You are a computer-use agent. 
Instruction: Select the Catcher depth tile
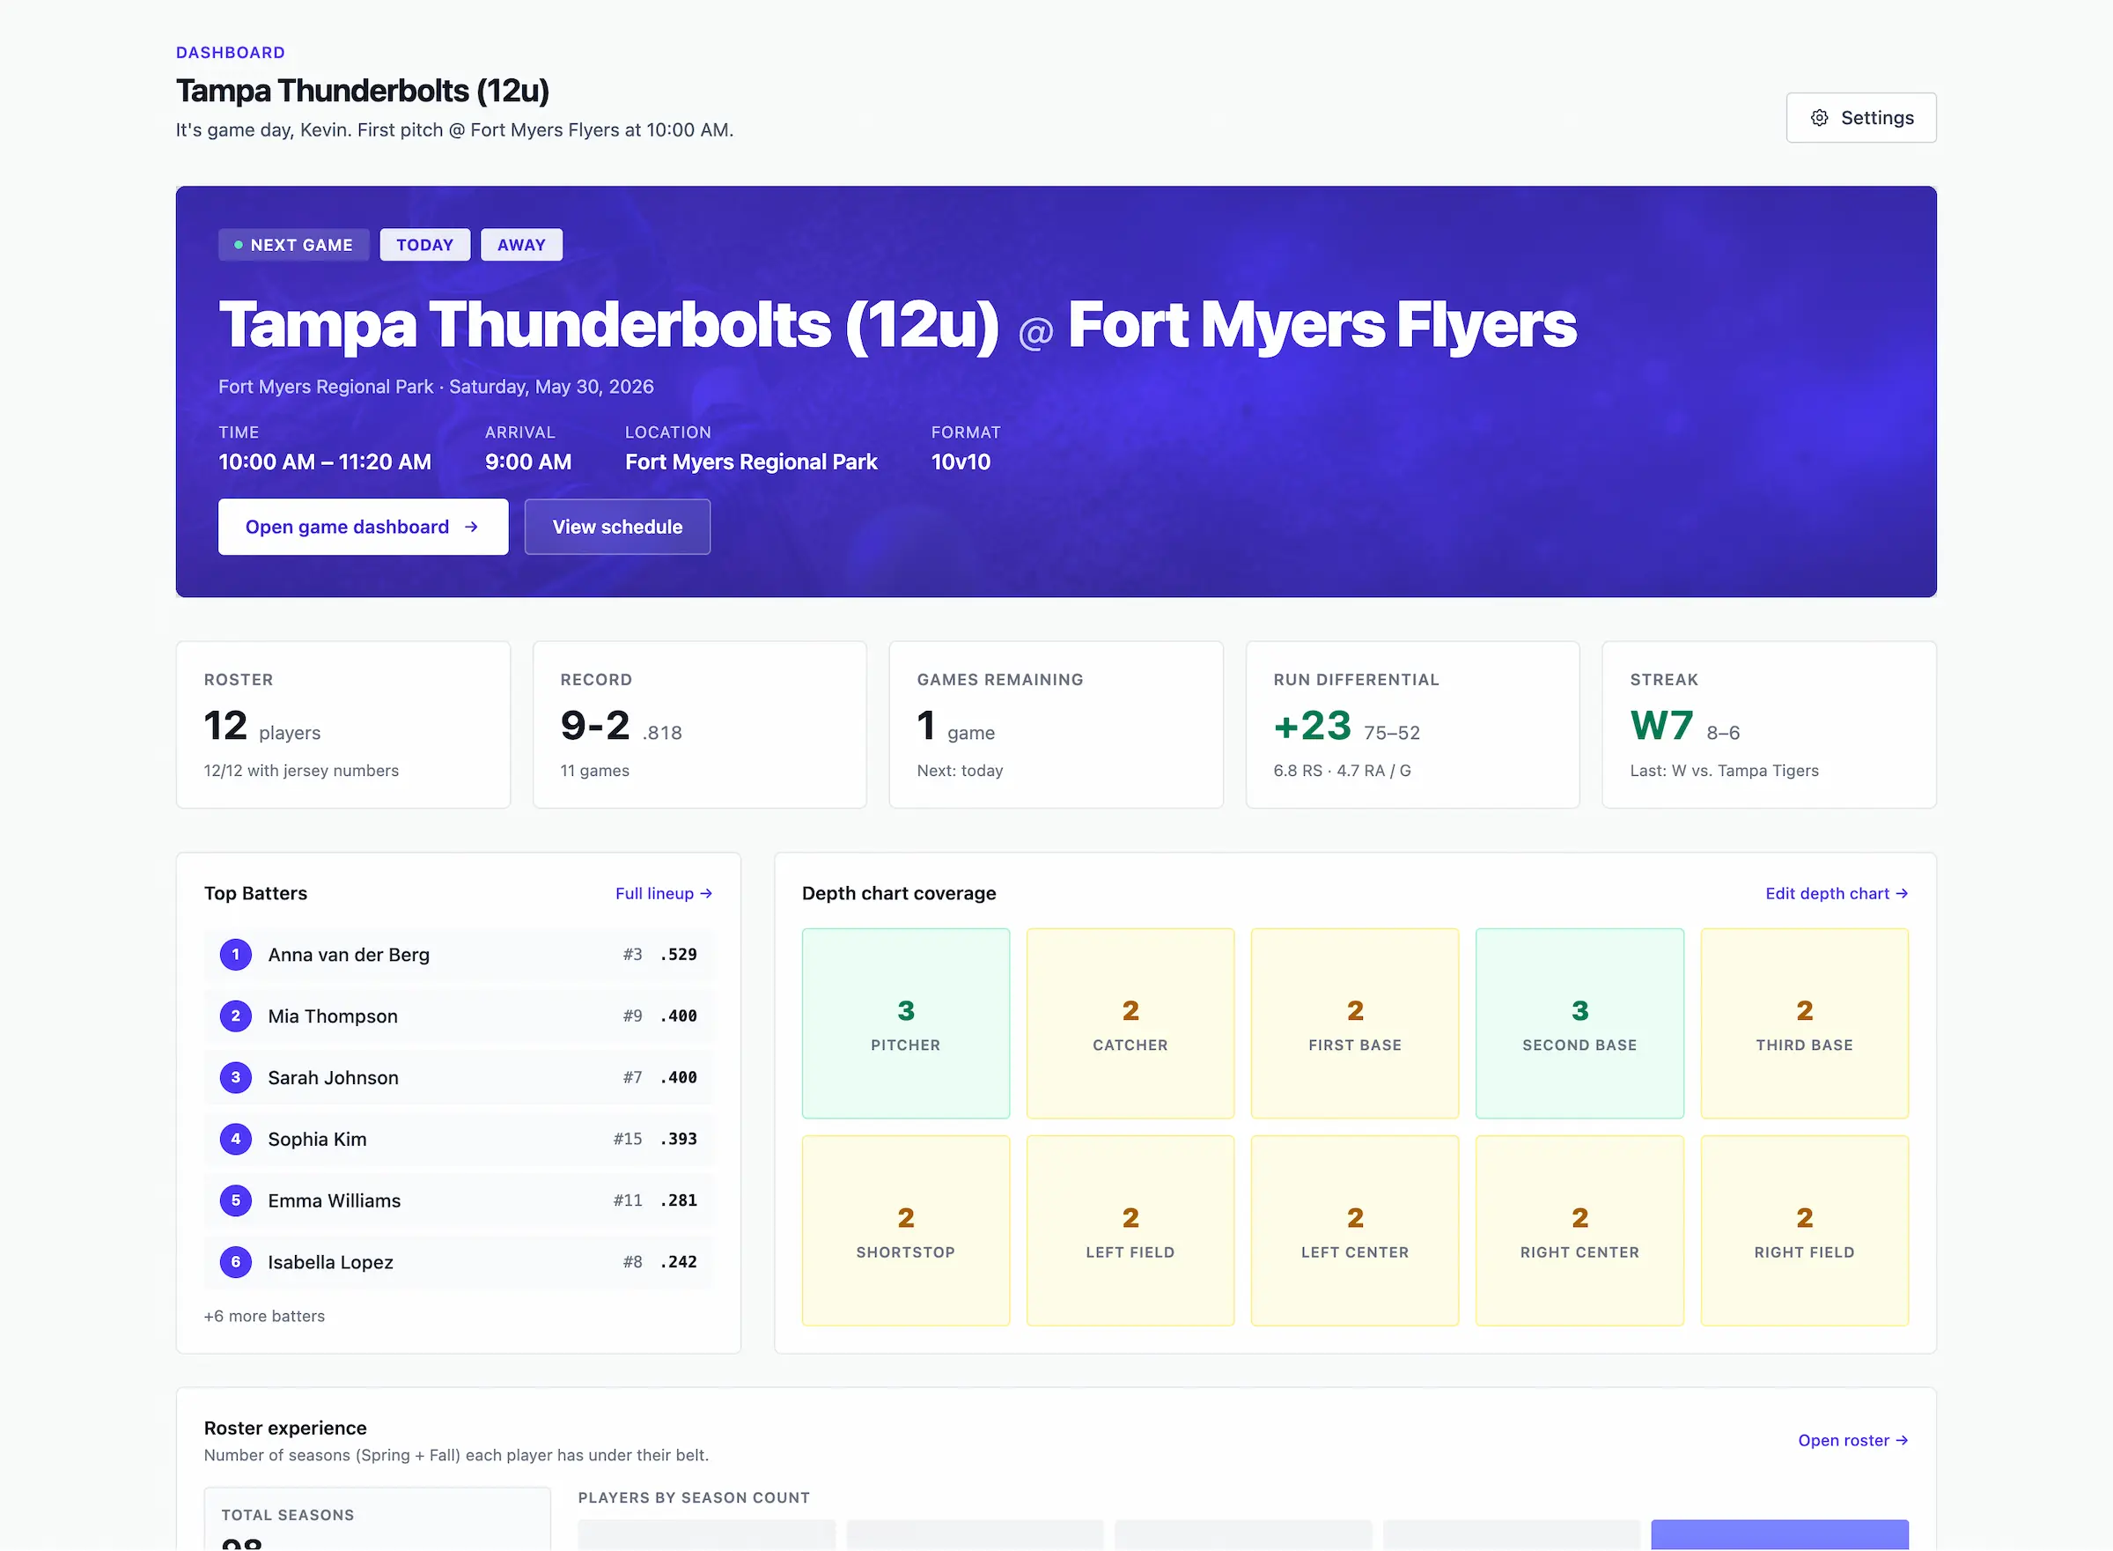[1130, 1023]
